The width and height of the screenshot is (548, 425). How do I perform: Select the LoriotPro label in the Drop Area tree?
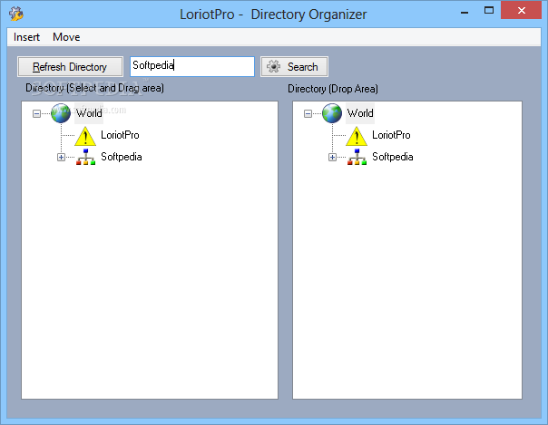pos(391,135)
